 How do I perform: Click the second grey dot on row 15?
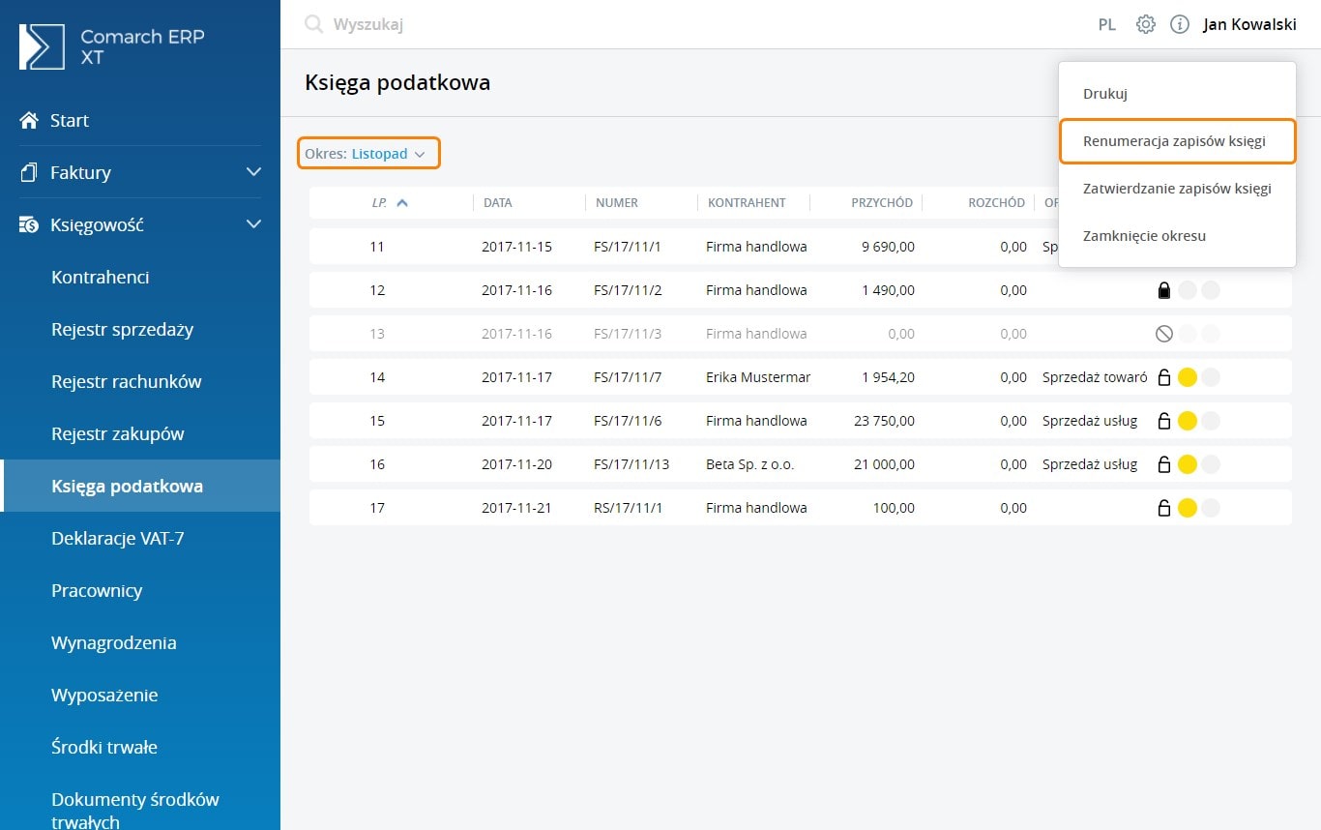coord(1211,421)
